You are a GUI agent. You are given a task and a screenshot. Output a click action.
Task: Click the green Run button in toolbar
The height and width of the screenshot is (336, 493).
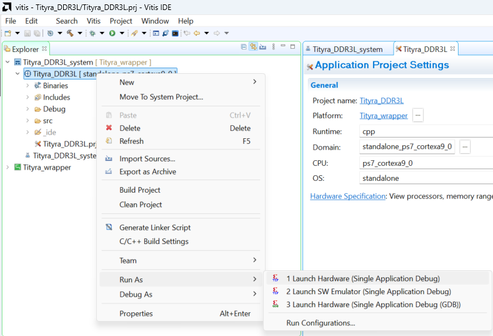point(112,33)
